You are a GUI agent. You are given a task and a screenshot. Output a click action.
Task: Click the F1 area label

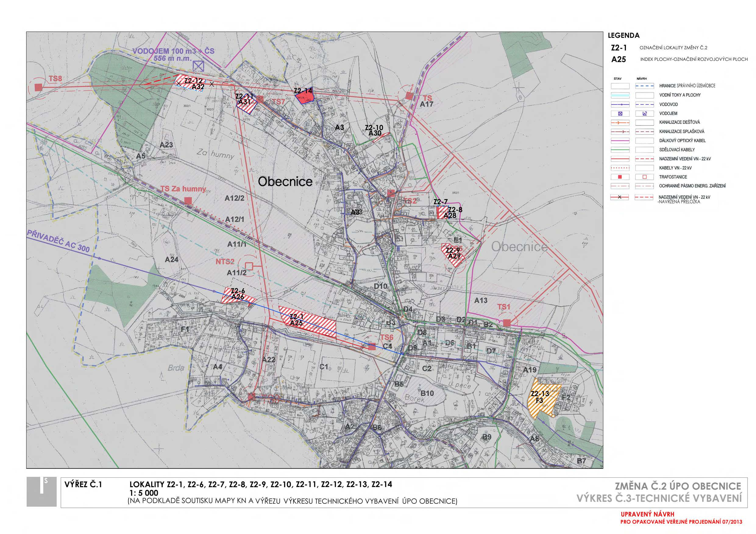pyautogui.click(x=185, y=329)
